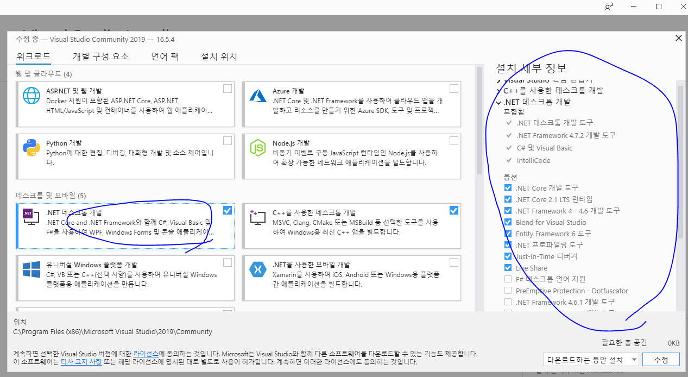Screen dimensions: 688x377
Task: Switch to the 언어 팩 tab
Action: (x=165, y=56)
